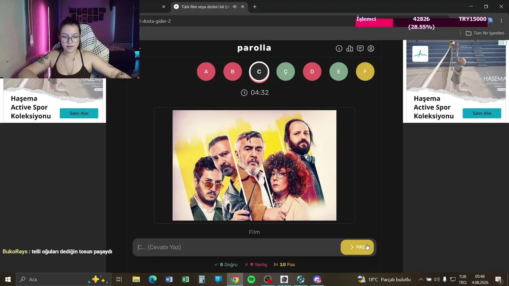This screenshot has height=286, width=509.
Task: Open the network status tray icon
Action: coord(453,279)
